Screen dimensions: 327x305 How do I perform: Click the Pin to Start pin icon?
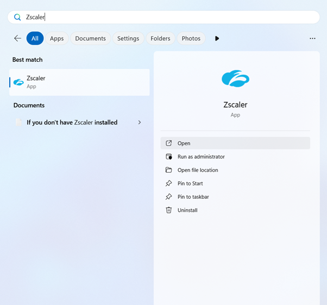(168, 183)
